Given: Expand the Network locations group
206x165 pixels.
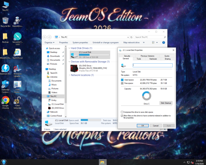Looking at the screenshot, I should pyautogui.click(x=69, y=75).
